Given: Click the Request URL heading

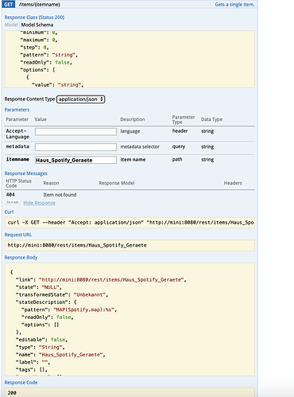Looking at the screenshot, I should (18, 235).
